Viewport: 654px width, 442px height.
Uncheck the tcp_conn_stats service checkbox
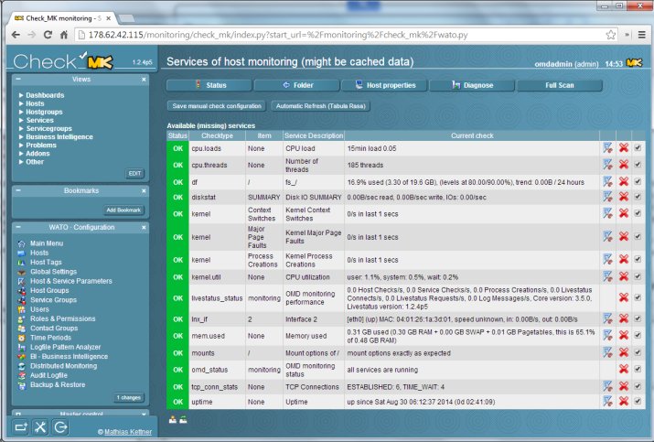pos(638,386)
